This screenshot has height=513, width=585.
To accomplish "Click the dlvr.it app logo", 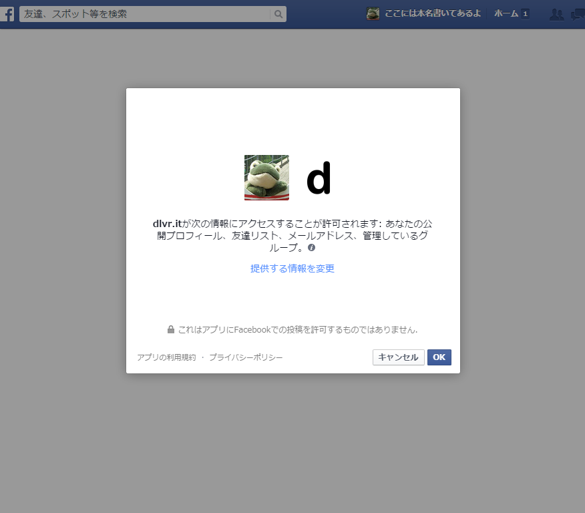I will [319, 178].
